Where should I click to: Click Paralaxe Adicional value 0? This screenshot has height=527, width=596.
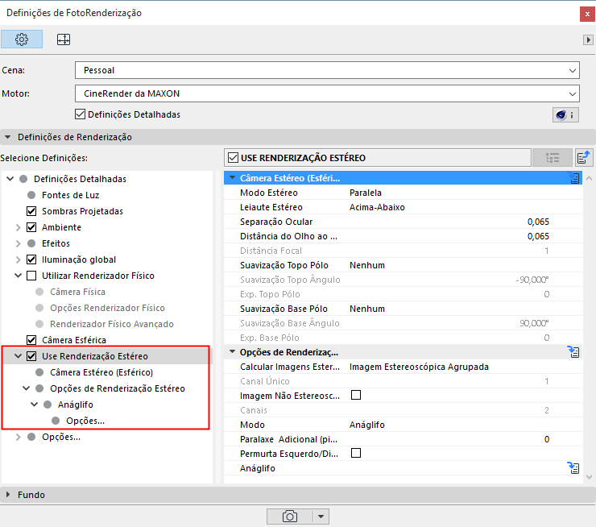pyautogui.click(x=547, y=439)
